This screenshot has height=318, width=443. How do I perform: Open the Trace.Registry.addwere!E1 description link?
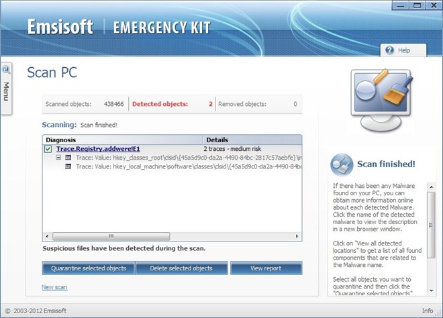coord(98,149)
